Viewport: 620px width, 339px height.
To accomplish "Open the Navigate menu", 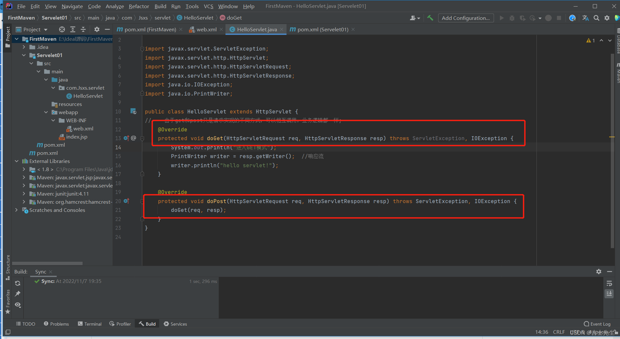I will [72, 6].
